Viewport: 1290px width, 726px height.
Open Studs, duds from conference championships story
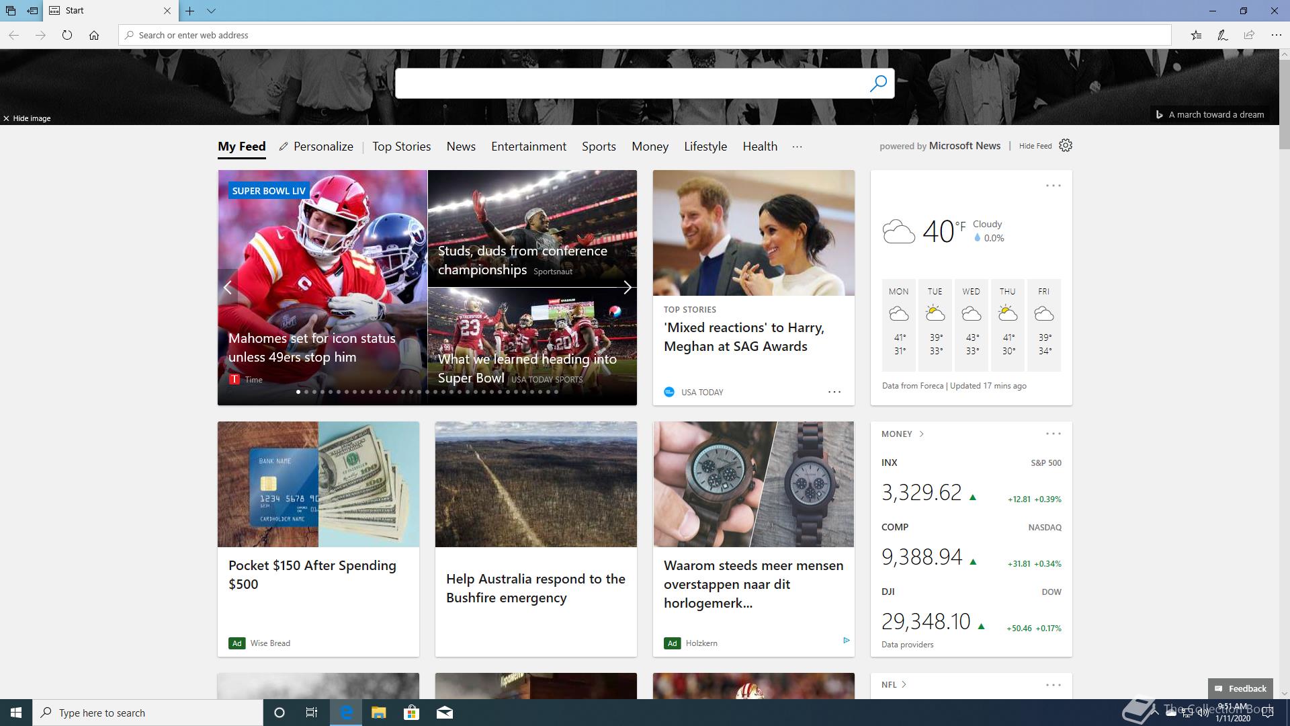pyautogui.click(x=523, y=260)
